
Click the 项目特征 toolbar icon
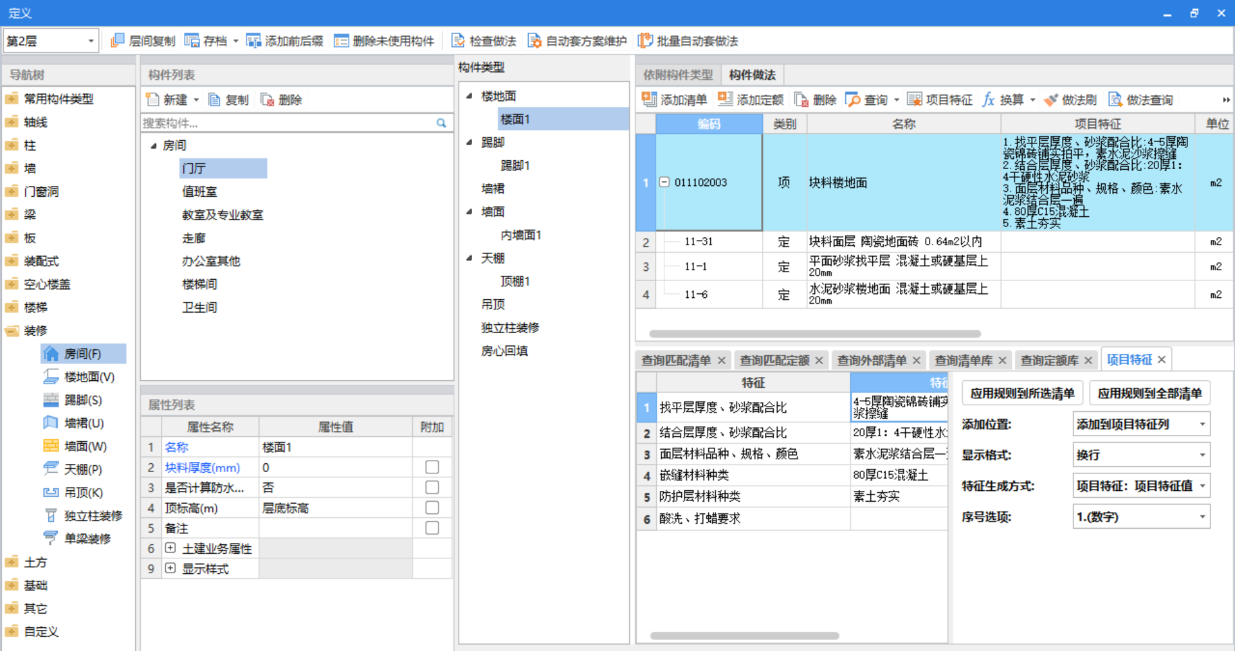tap(914, 99)
